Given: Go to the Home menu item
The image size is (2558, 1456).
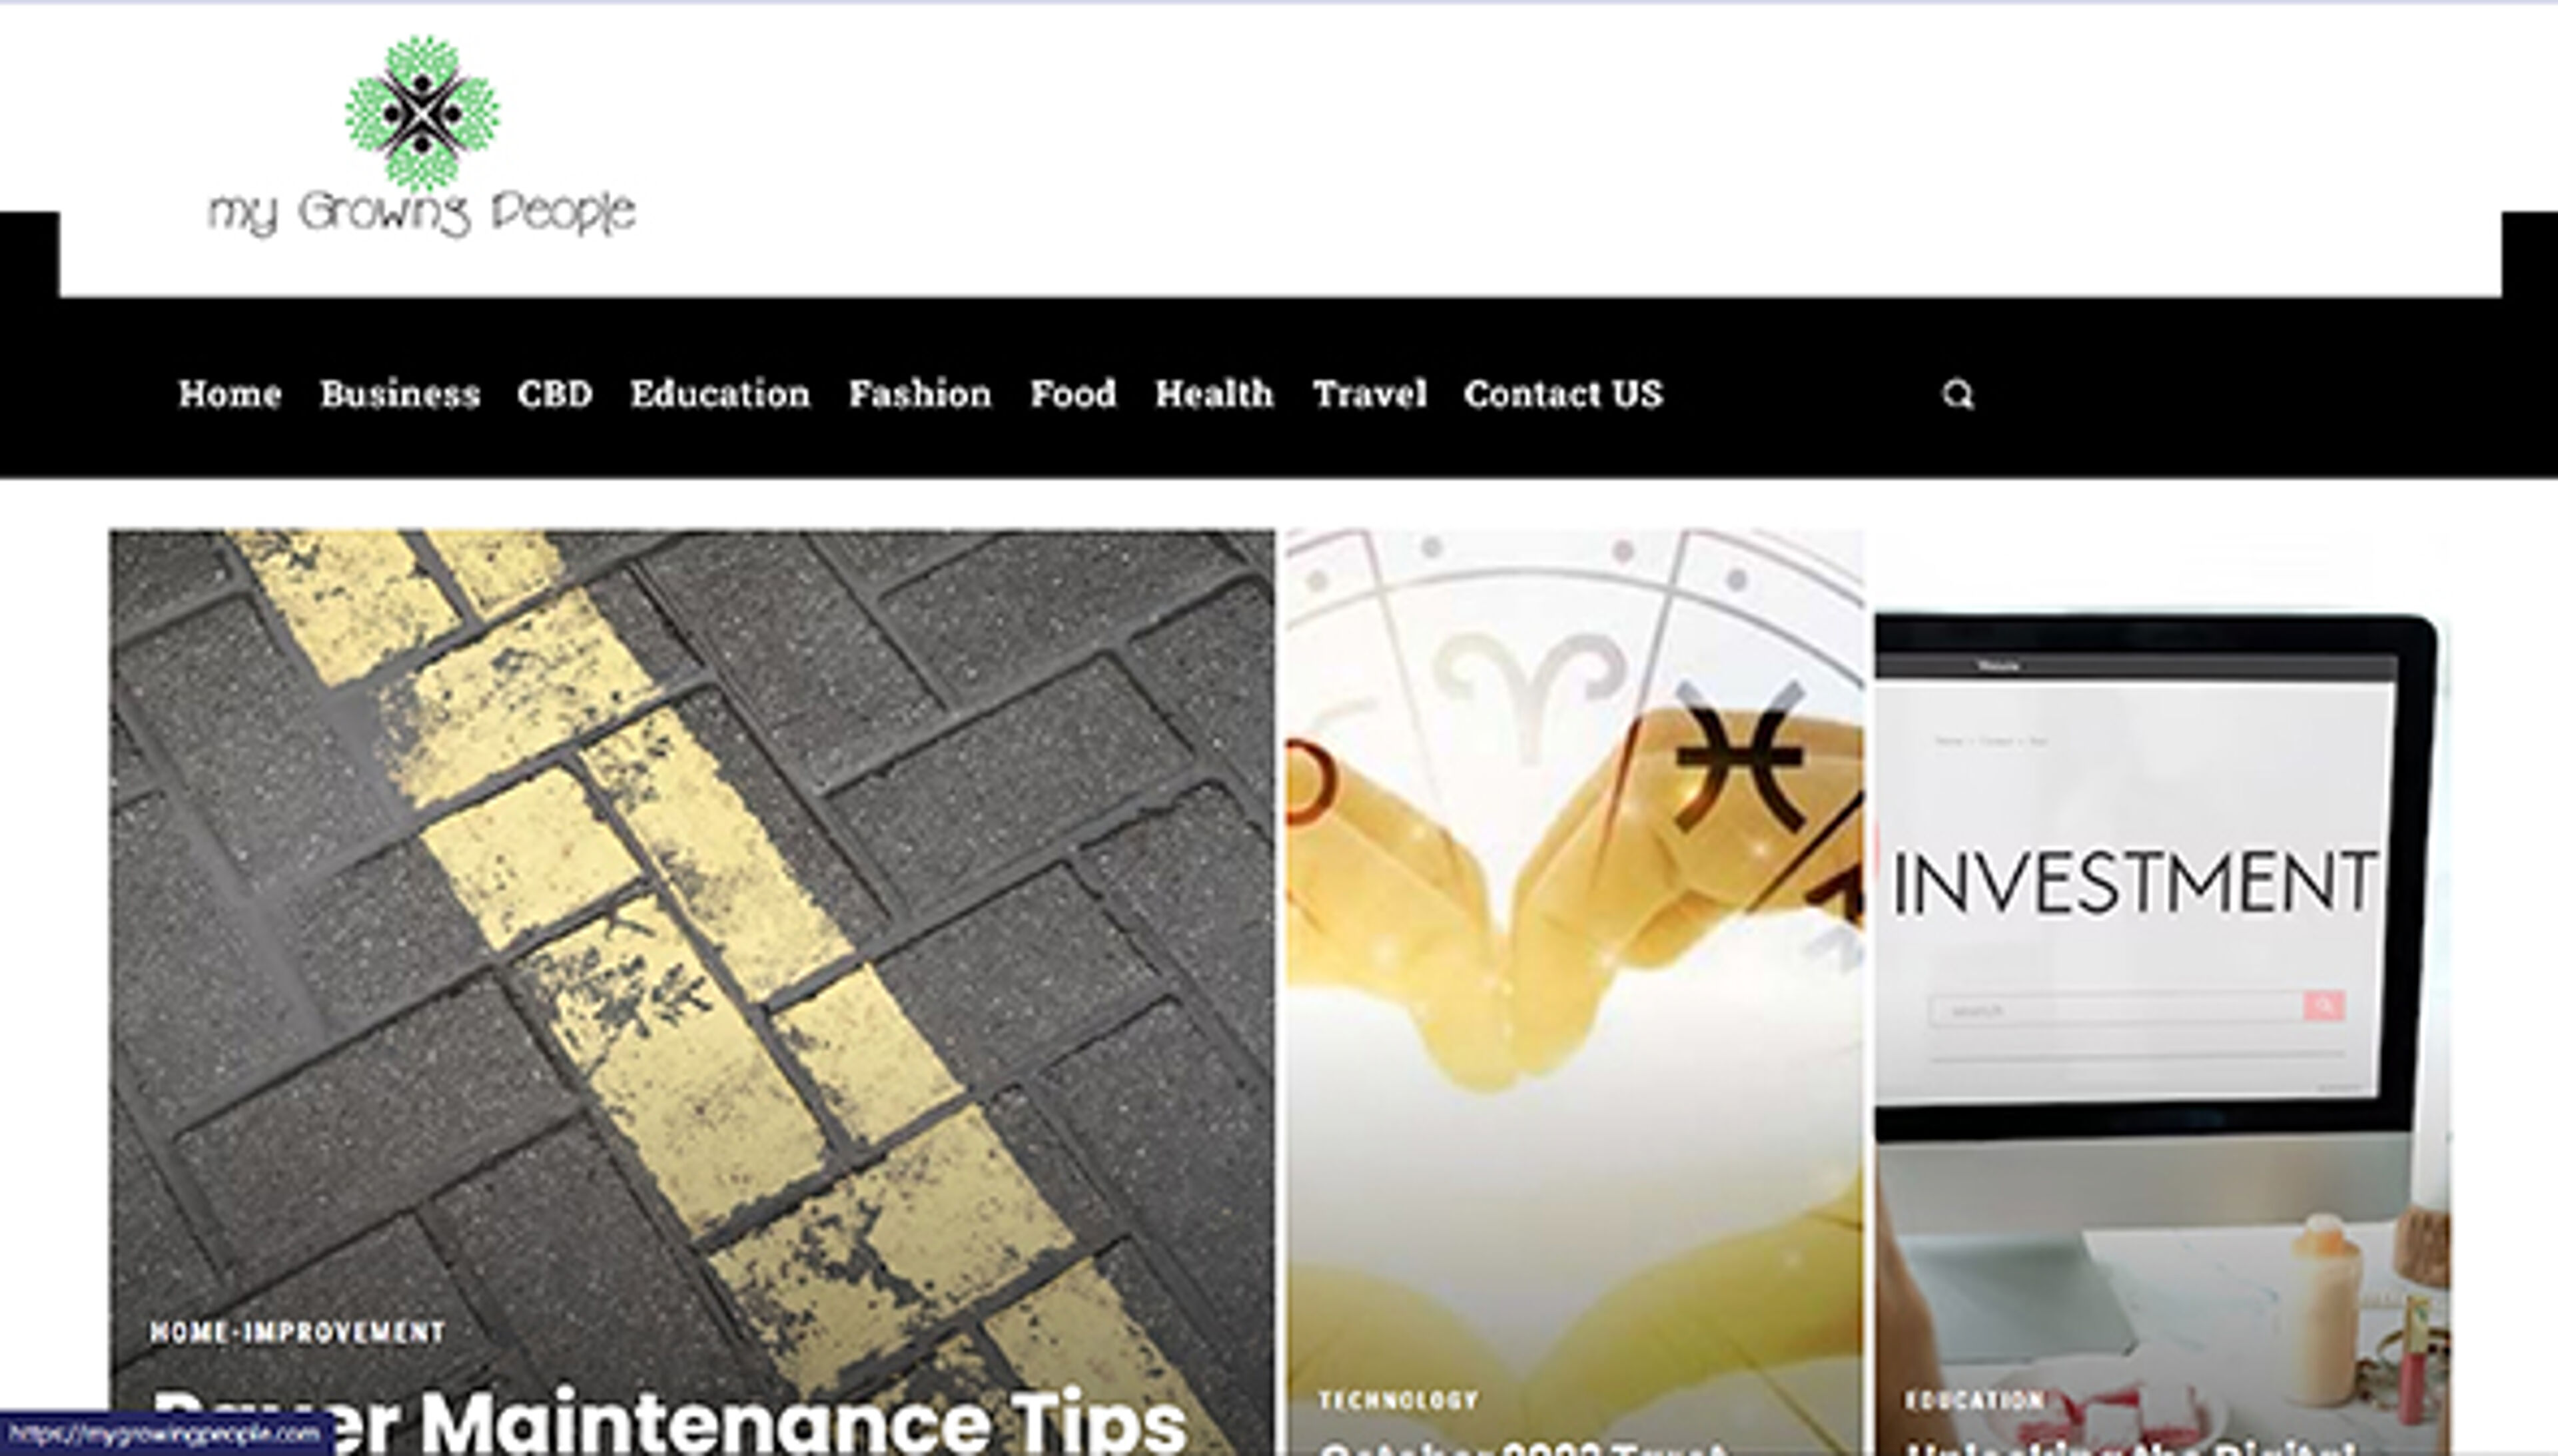Looking at the screenshot, I should 230,394.
